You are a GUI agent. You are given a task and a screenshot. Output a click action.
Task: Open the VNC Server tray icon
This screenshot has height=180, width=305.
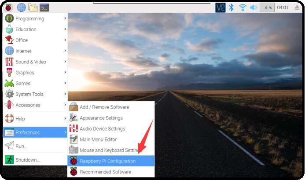tap(220, 7)
